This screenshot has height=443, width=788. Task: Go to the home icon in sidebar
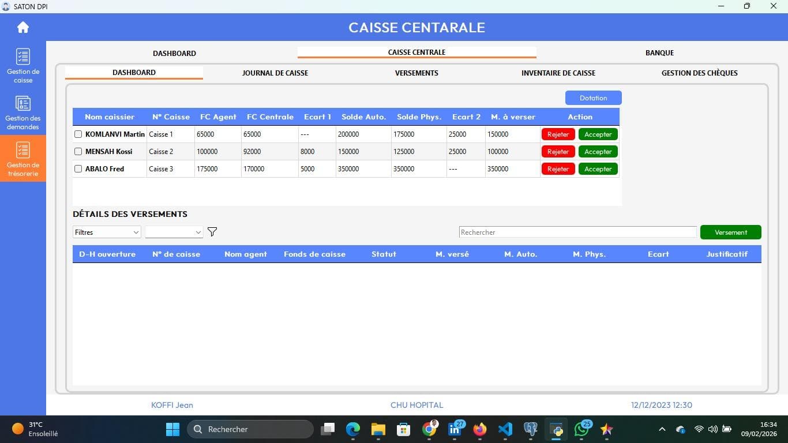(x=23, y=27)
